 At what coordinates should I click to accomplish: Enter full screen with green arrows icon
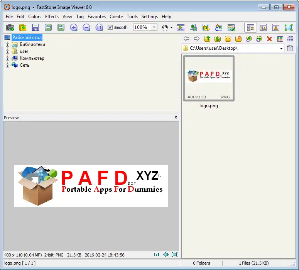(289, 27)
